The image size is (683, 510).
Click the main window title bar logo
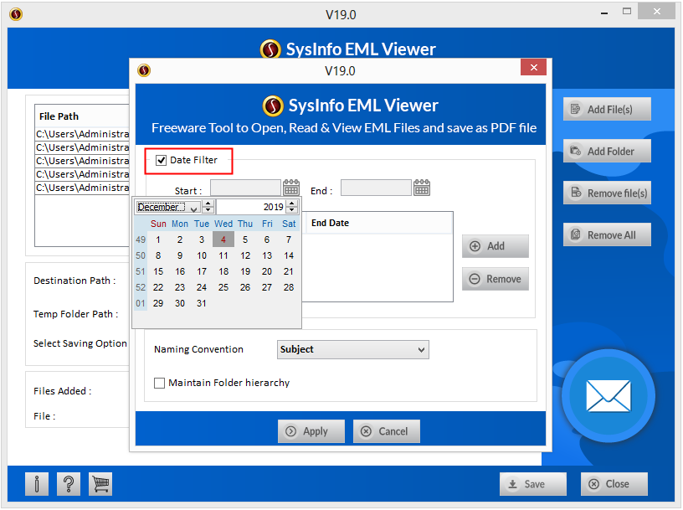click(16, 14)
